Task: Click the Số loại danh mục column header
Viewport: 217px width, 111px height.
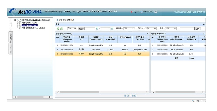Action: 162,39
